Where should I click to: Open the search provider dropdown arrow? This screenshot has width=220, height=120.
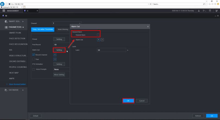tap(206, 4)
